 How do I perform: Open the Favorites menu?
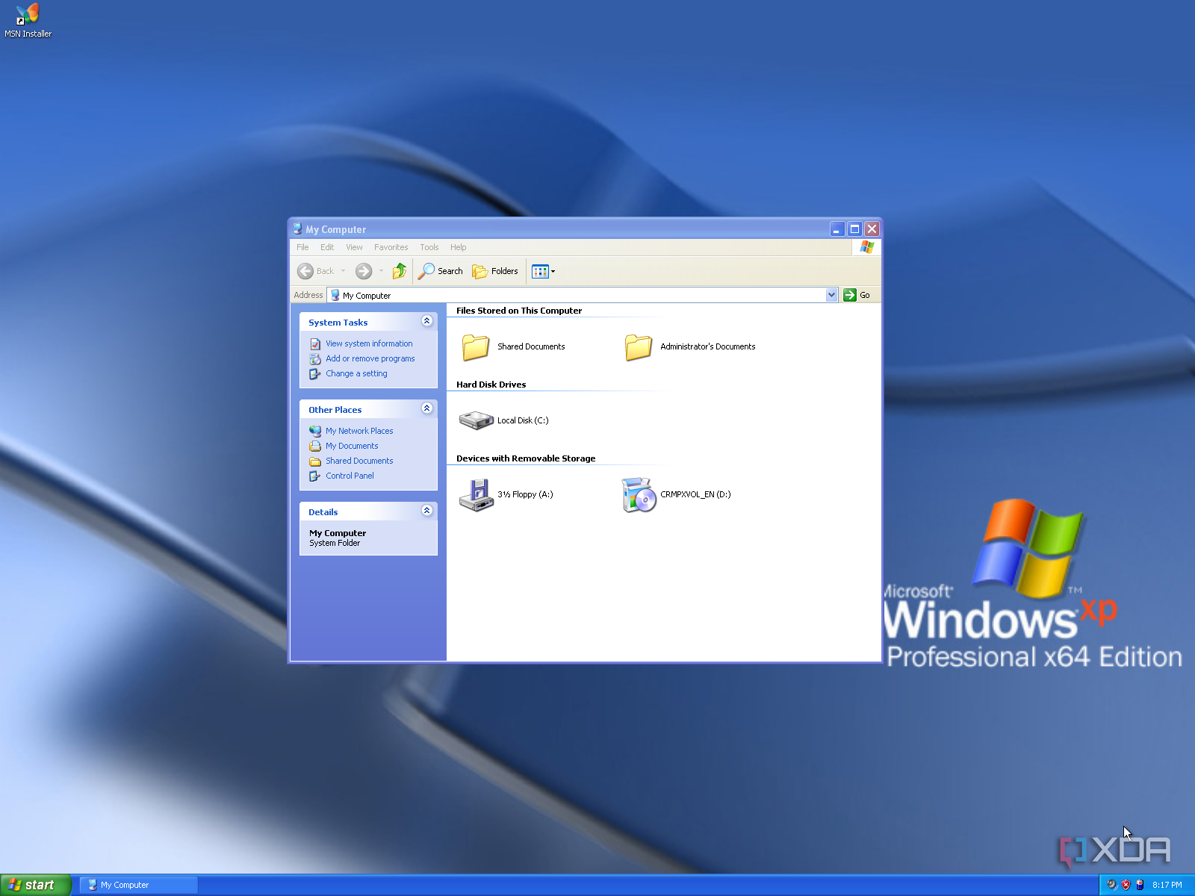[391, 247]
